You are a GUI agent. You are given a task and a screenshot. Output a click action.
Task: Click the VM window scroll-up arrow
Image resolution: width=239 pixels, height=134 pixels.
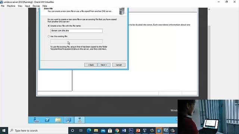209,9
